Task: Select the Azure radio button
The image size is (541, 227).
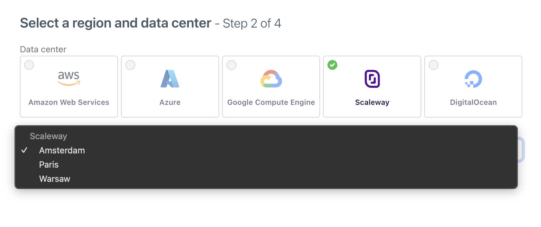Action: point(130,65)
